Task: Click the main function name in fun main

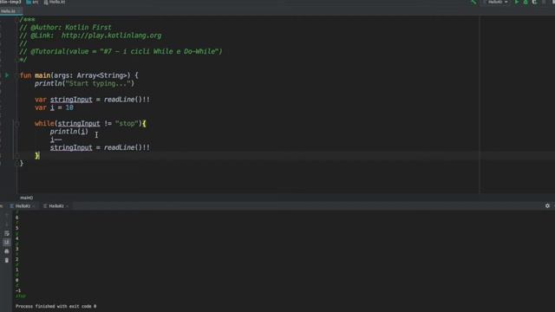Action: [42, 75]
